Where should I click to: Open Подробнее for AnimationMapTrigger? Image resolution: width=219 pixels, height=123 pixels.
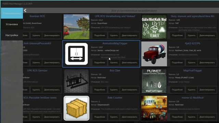click(x=100, y=63)
